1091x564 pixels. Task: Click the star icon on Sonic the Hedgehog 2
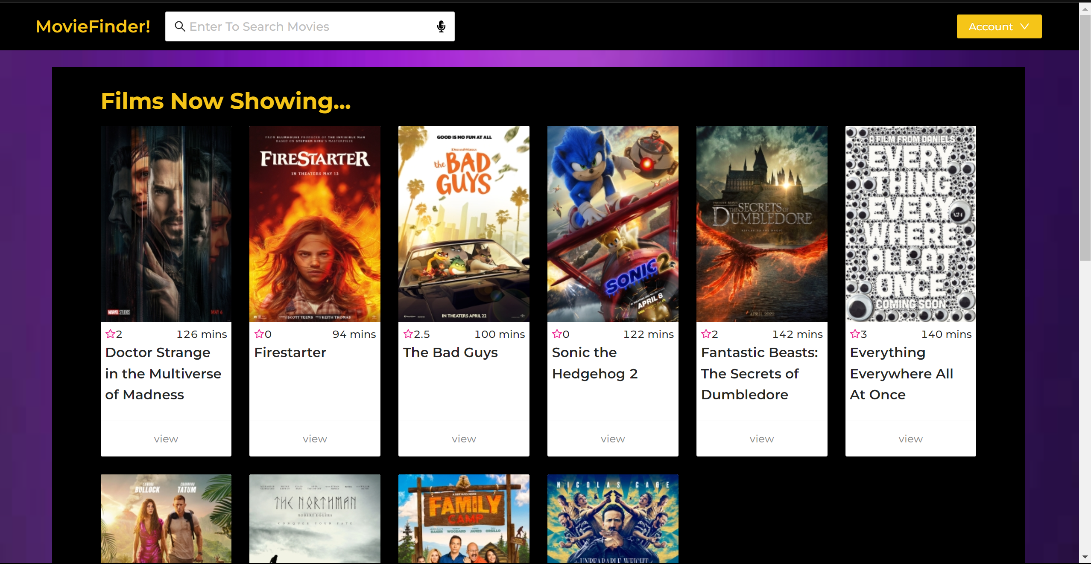tap(557, 334)
